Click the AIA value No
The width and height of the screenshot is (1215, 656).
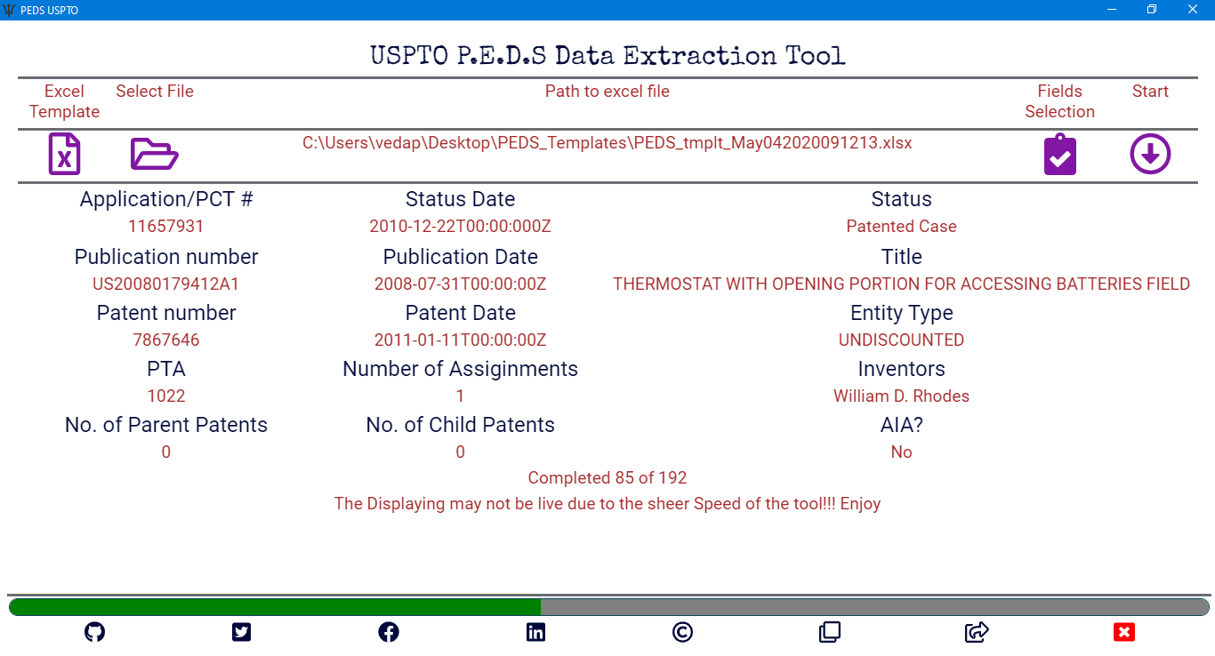tap(902, 452)
